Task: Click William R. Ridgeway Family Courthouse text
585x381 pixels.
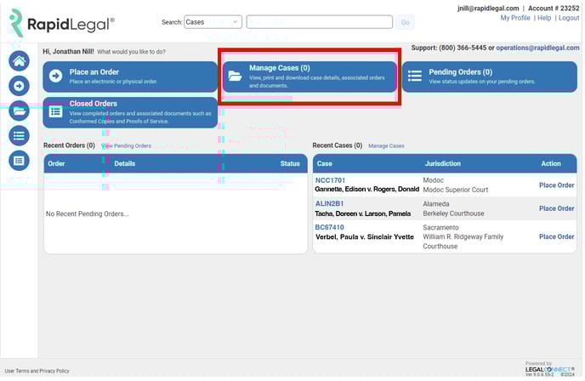Action: click(463, 242)
